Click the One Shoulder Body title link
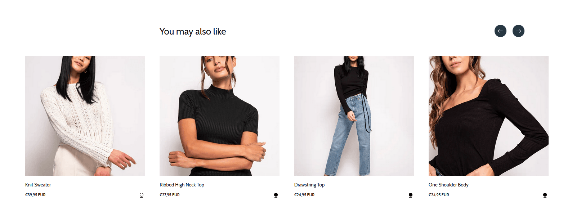The image size is (581, 221). pos(448,185)
